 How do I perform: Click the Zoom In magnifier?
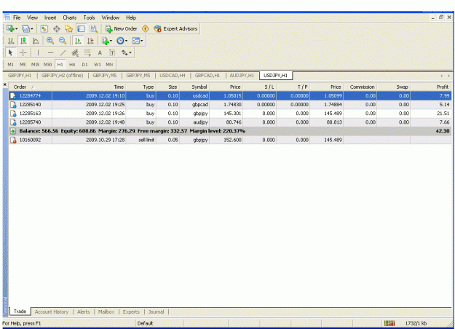click(x=50, y=41)
